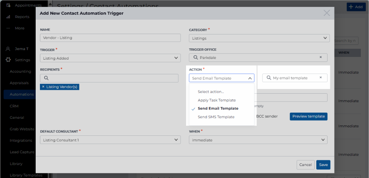
Task: Open Accounting settings in sidebar
Action: (x=20, y=71)
